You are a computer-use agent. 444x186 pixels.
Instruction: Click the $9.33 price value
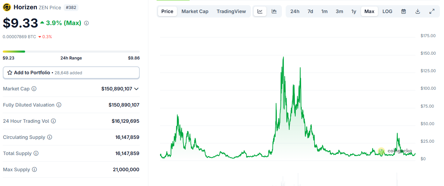[x=20, y=23]
